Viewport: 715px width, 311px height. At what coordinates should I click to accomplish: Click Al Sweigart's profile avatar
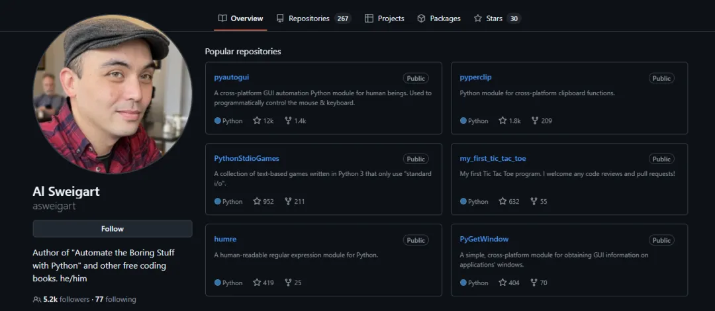(x=113, y=94)
